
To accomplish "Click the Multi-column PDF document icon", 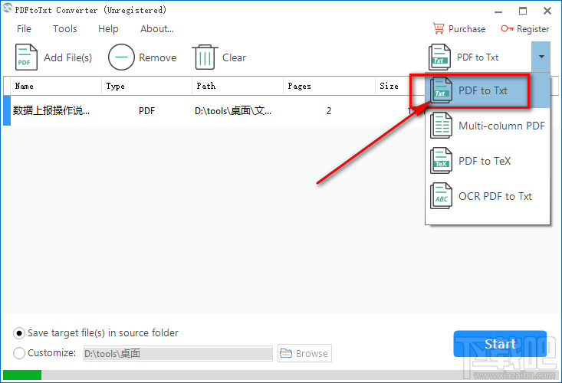I will pos(441,126).
